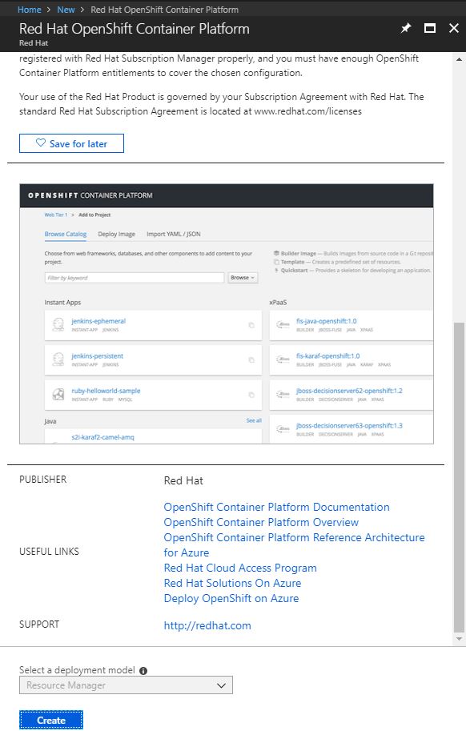466x739 pixels.
Task: Click the scrollbar up arrow
Action: click(459, 59)
